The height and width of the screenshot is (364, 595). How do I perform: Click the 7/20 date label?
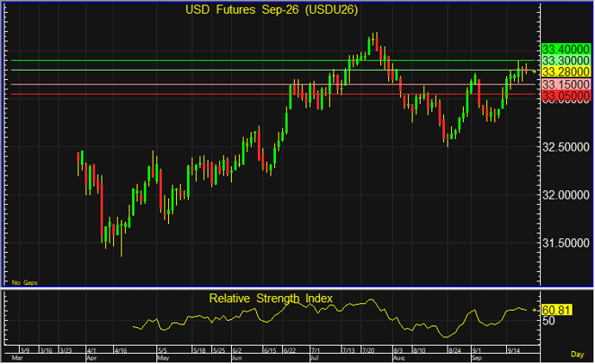coord(368,350)
